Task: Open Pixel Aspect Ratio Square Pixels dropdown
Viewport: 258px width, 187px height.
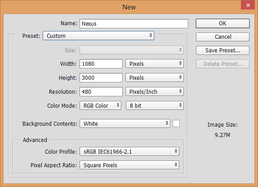Action: 129,165
